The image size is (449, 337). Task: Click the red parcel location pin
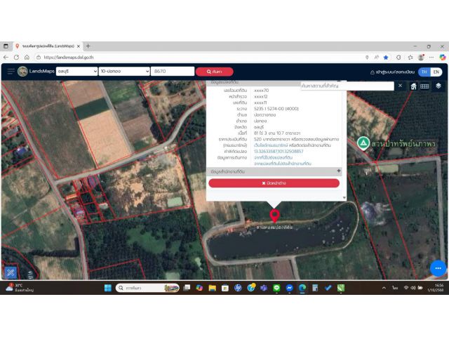(274, 216)
